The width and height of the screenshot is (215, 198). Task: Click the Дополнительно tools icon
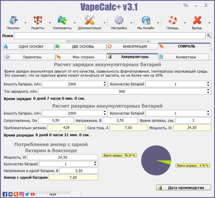pos(89,21)
